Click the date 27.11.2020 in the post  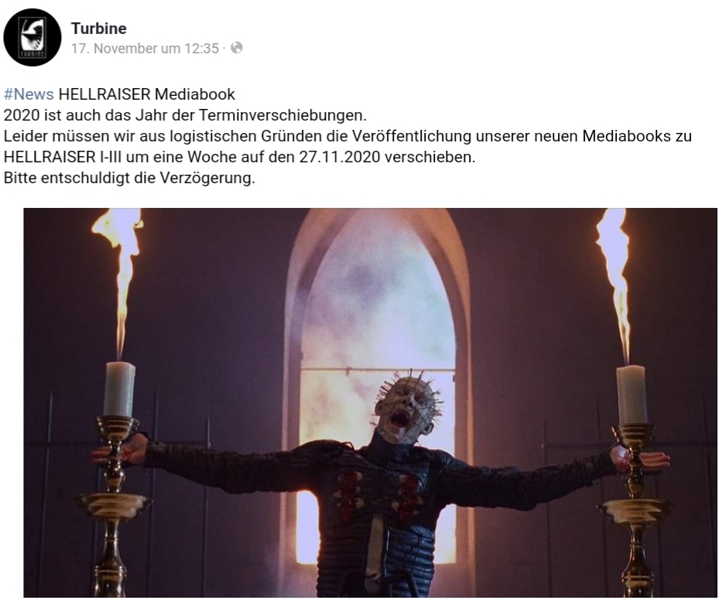340,157
